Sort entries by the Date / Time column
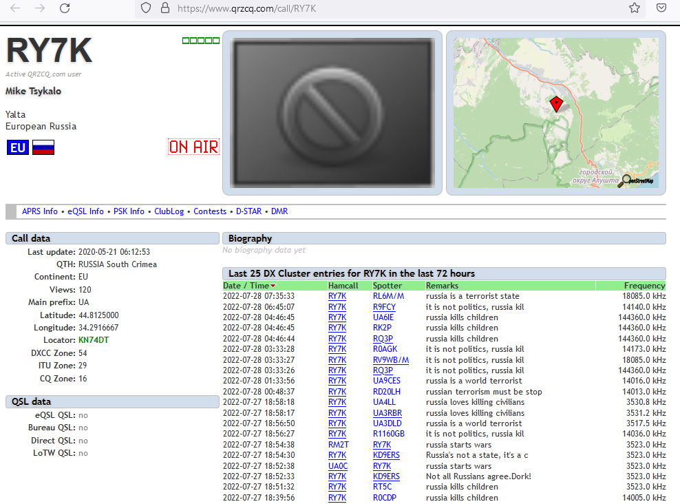 point(248,285)
